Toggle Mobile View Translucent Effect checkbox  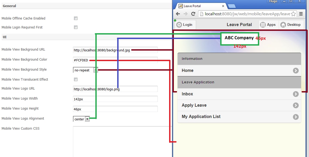click(76, 79)
